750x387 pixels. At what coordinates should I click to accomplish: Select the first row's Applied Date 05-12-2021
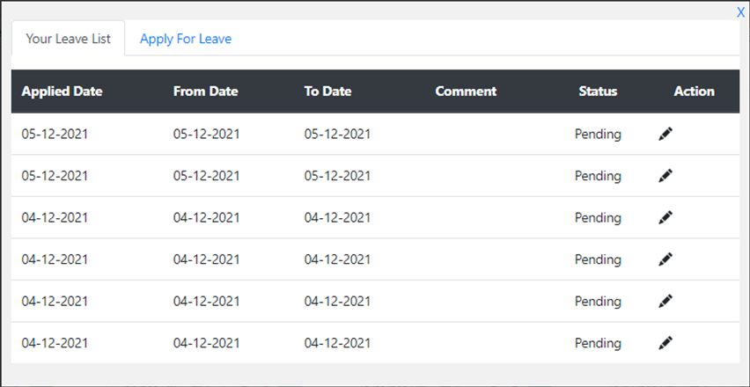coord(55,135)
